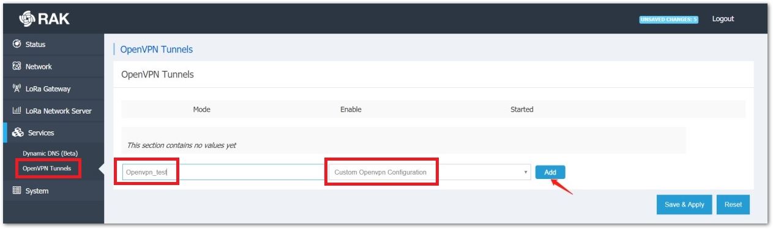Click the Logout link
This screenshot has width=773, height=229.
tap(723, 19)
